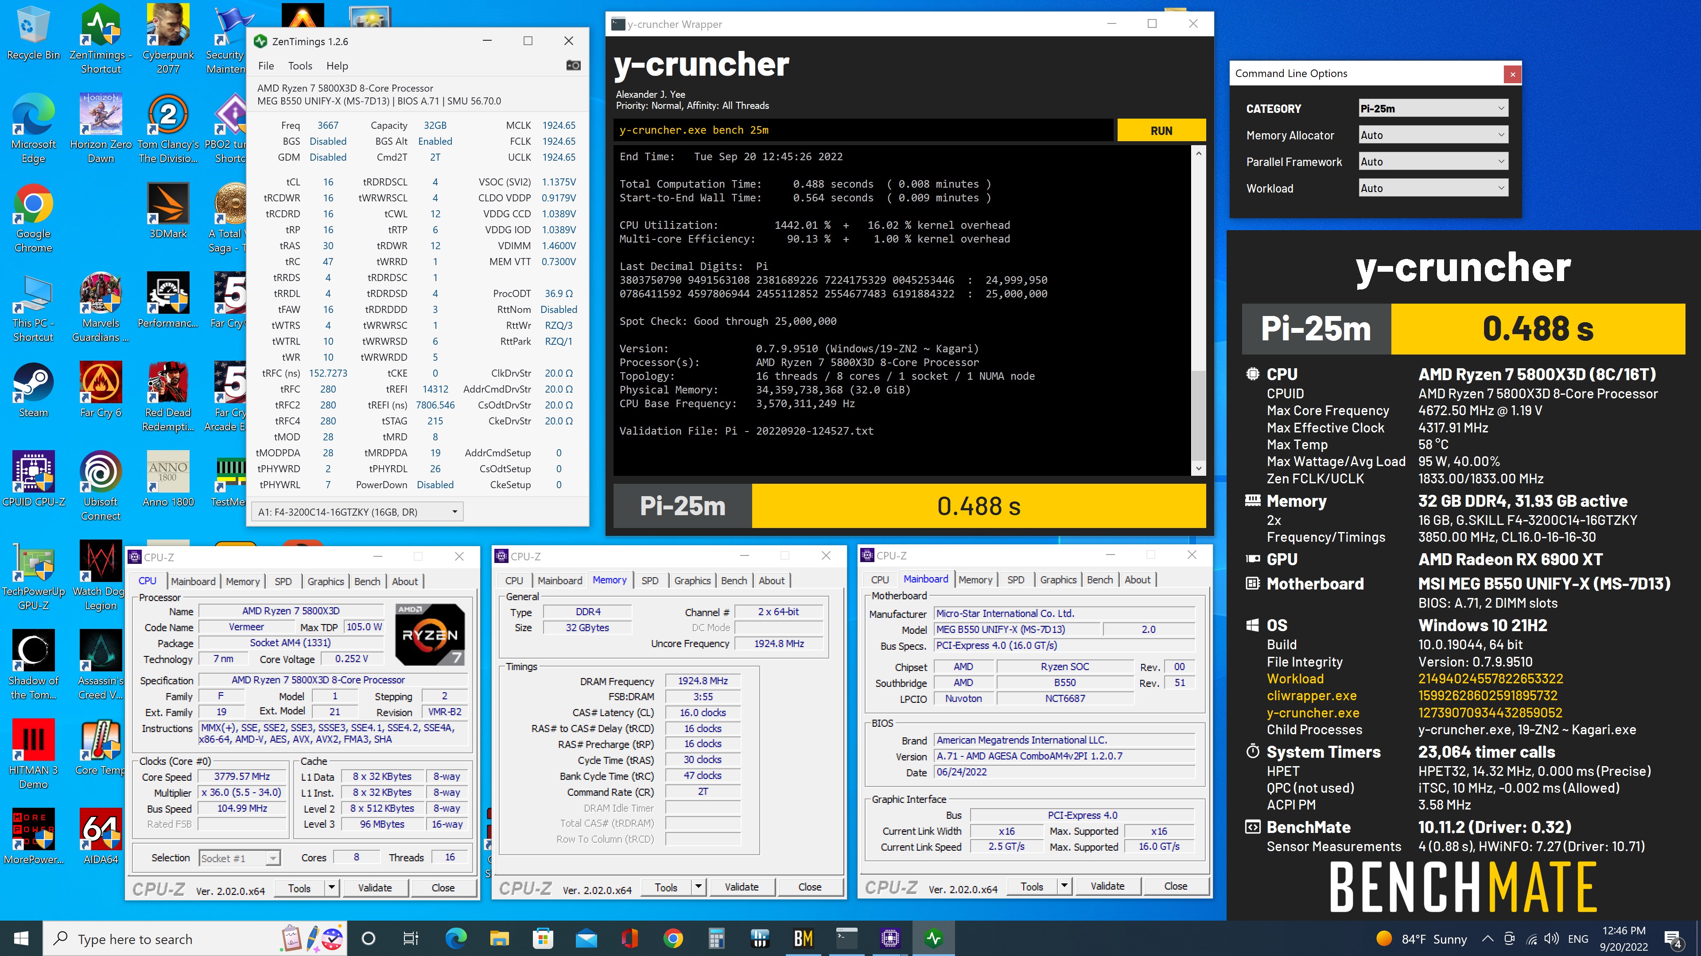Open ZenTimings Tools menu
Image resolution: width=1701 pixels, height=956 pixels.
coord(300,66)
